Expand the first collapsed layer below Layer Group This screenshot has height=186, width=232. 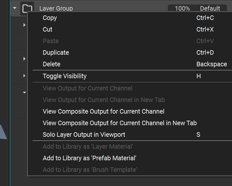coord(24,25)
